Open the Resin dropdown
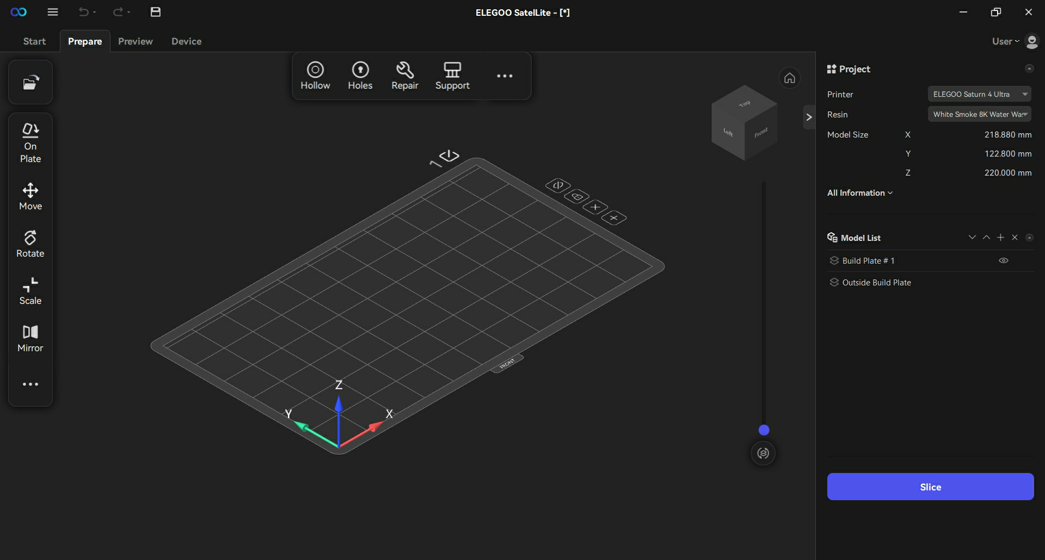 pyautogui.click(x=979, y=114)
